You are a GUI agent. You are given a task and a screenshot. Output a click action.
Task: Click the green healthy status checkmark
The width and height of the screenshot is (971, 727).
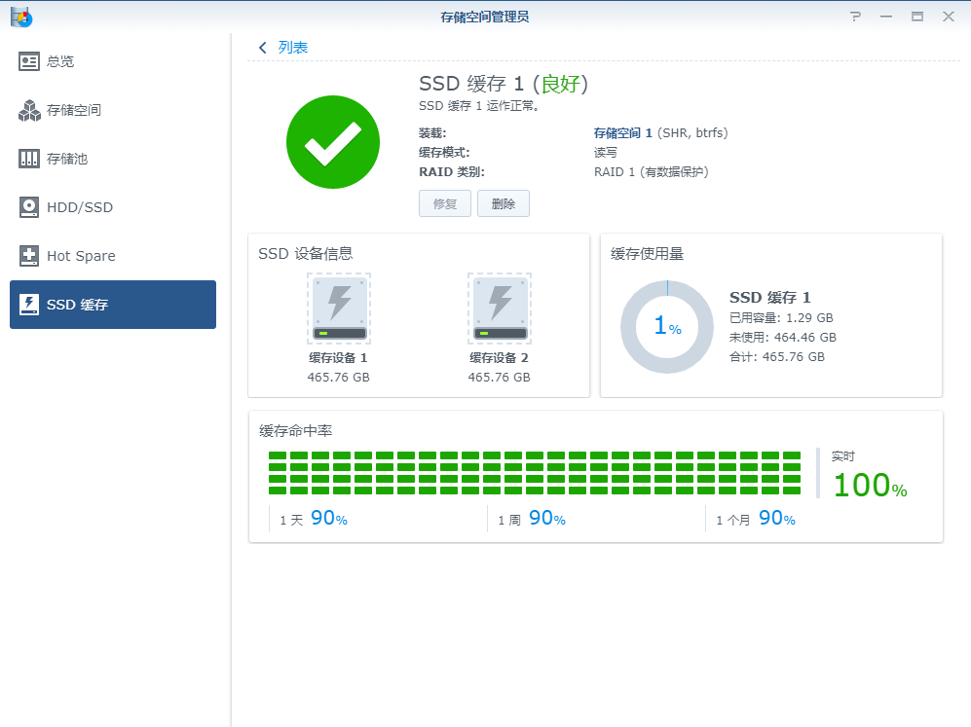coord(332,142)
